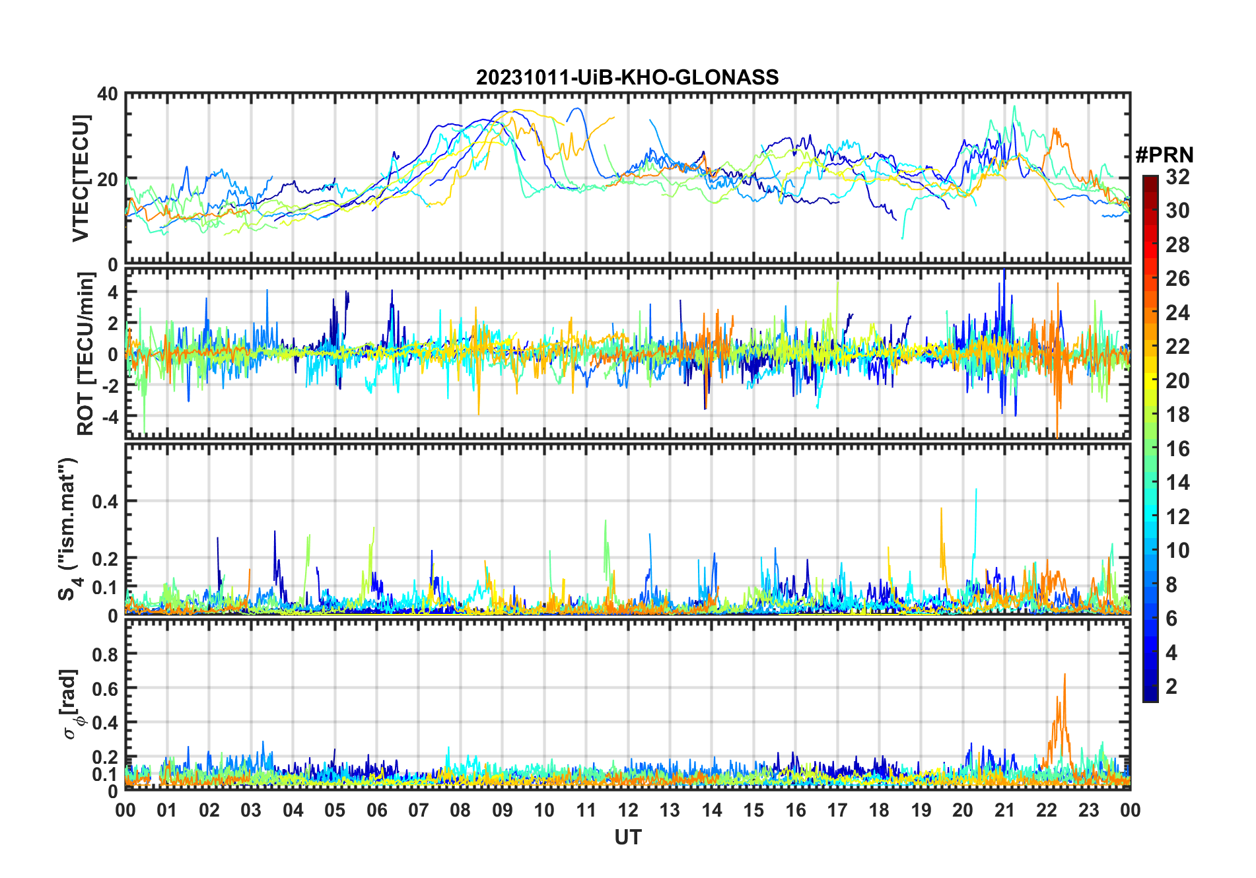Click the orange sigma-phi spike peak
Viewport: 1256px width, 878px height.
coord(1064,675)
